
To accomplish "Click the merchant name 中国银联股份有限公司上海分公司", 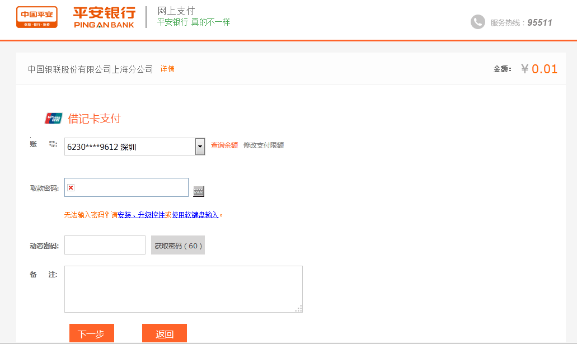I will pyautogui.click(x=91, y=69).
